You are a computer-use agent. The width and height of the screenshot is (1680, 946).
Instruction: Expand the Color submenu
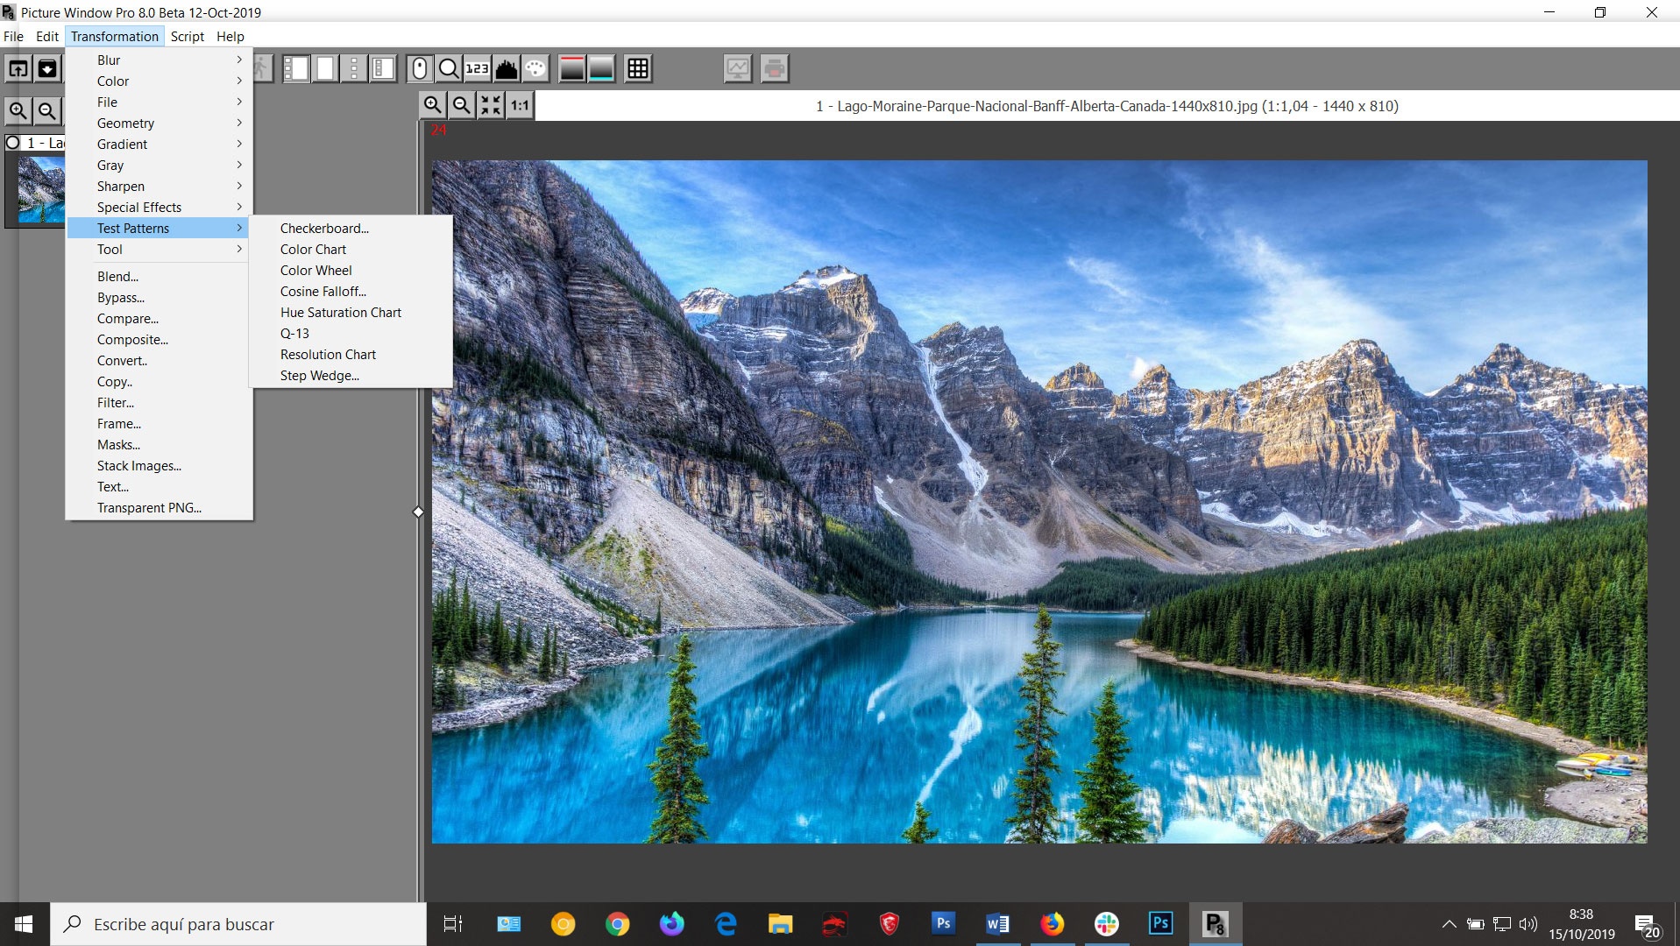[159, 81]
